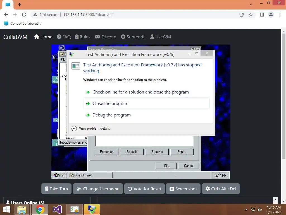The width and height of the screenshot is (286, 215).
Task: Open the VM Start menu button
Action: 59,175
